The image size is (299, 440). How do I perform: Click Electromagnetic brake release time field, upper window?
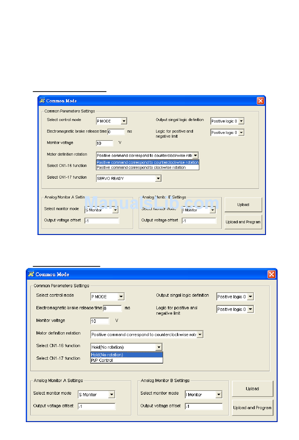click(x=116, y=132)
